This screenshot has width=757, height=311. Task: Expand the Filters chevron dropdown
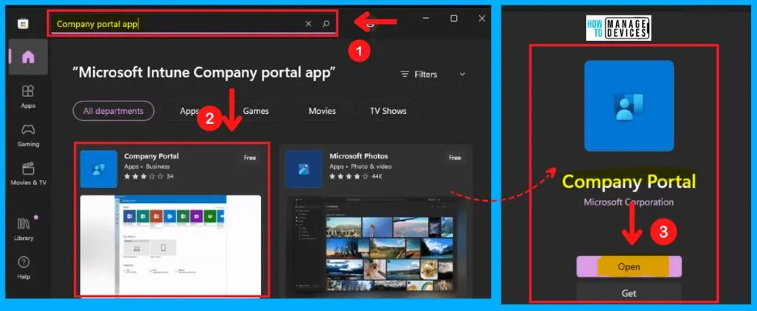tap(462, 75)
